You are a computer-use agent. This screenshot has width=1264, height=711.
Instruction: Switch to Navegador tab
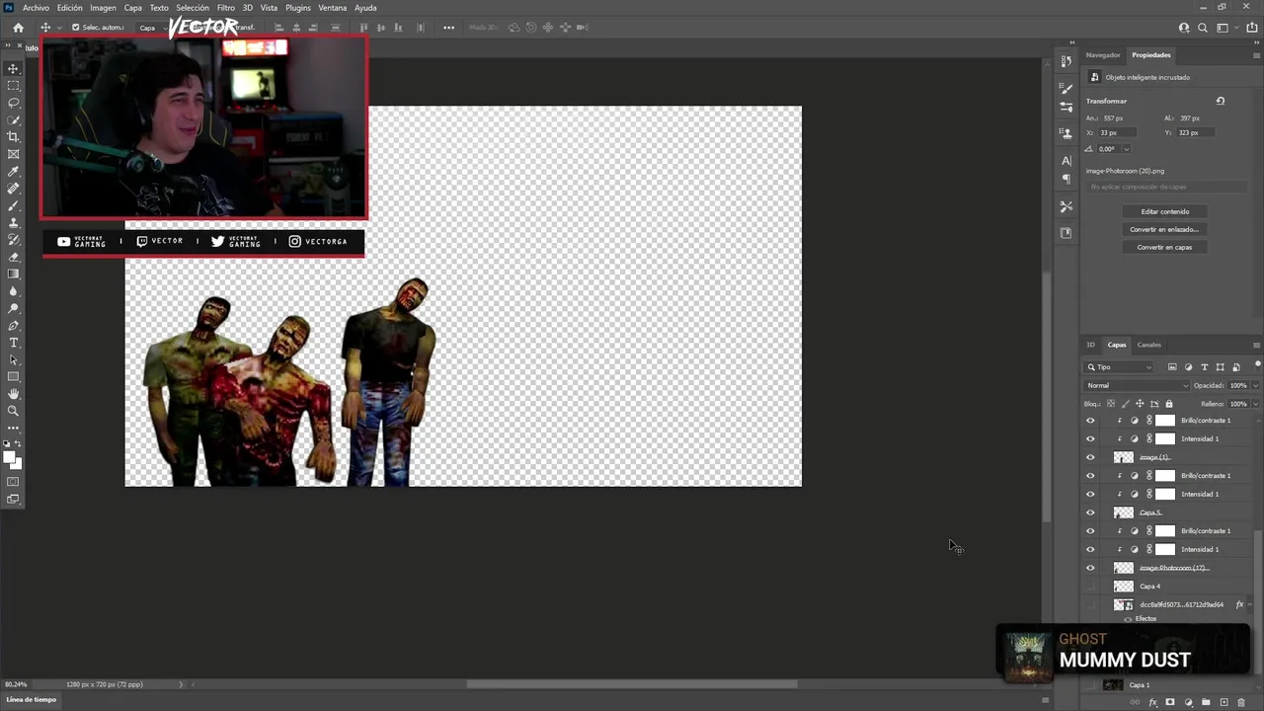click(x=1103, y=55)
